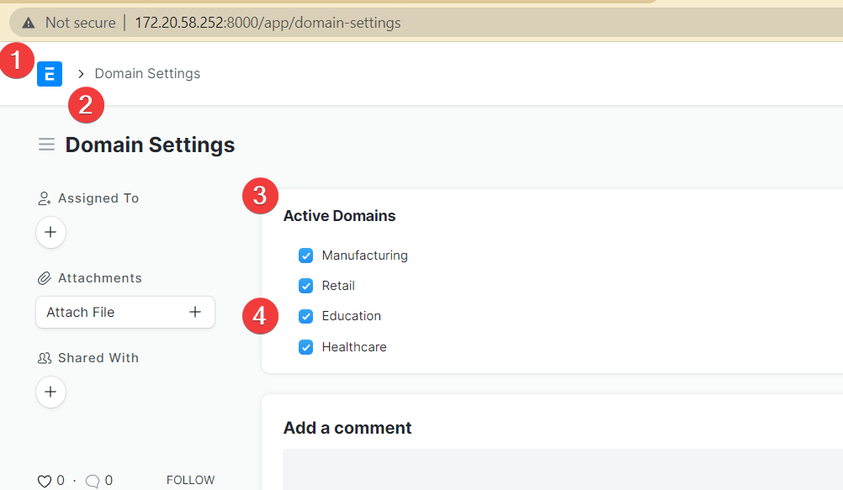Open the Domain Settings breadcrumb link
This screenshot has width=843, height=490.
(x=147, y=74)
